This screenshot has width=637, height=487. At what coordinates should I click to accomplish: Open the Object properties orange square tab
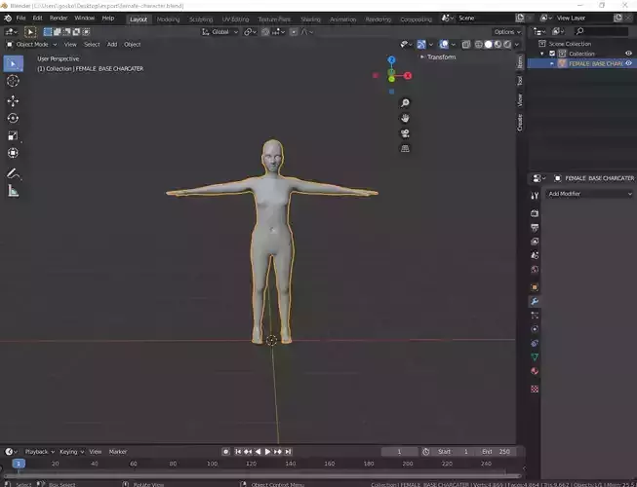[535, 287]
